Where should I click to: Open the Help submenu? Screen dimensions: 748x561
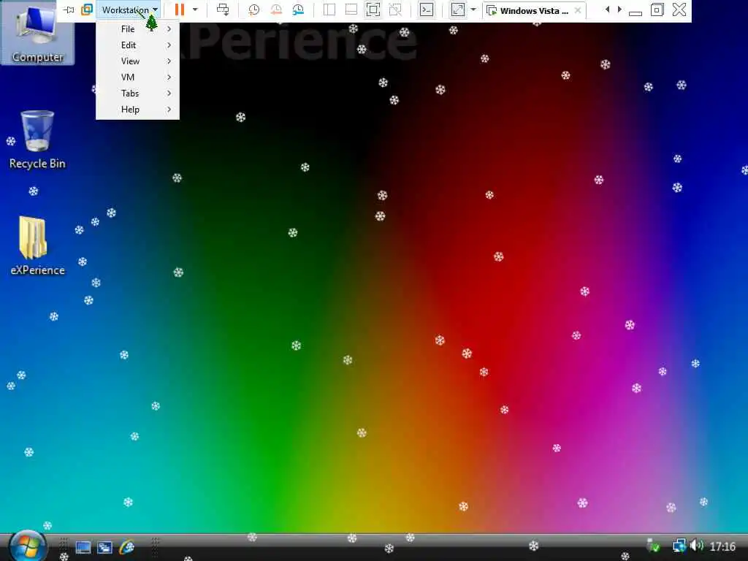click(x=137, y=110)
